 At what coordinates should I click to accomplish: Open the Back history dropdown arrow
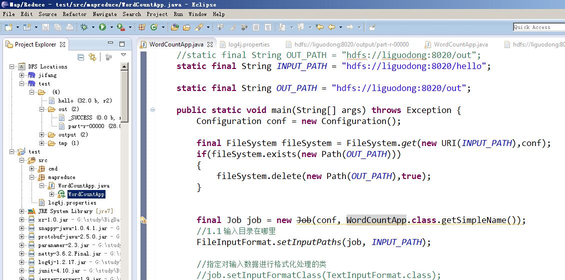[340, 27]
